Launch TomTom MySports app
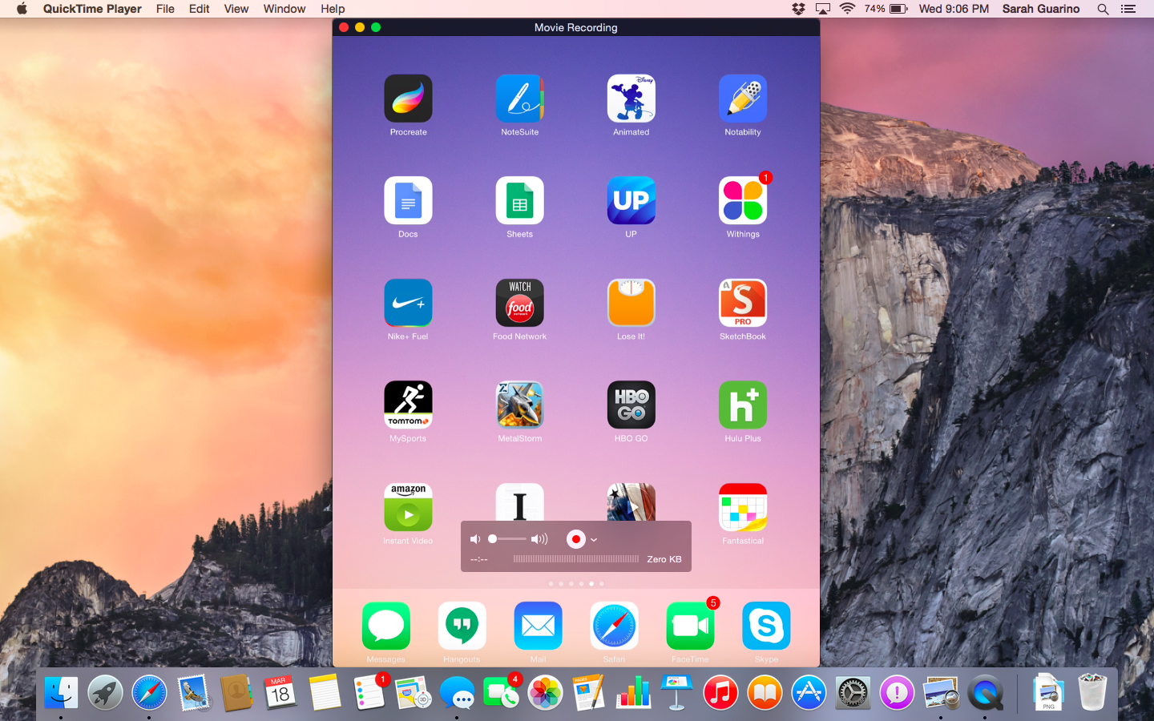1154x721 pixels. coord(408,405)
